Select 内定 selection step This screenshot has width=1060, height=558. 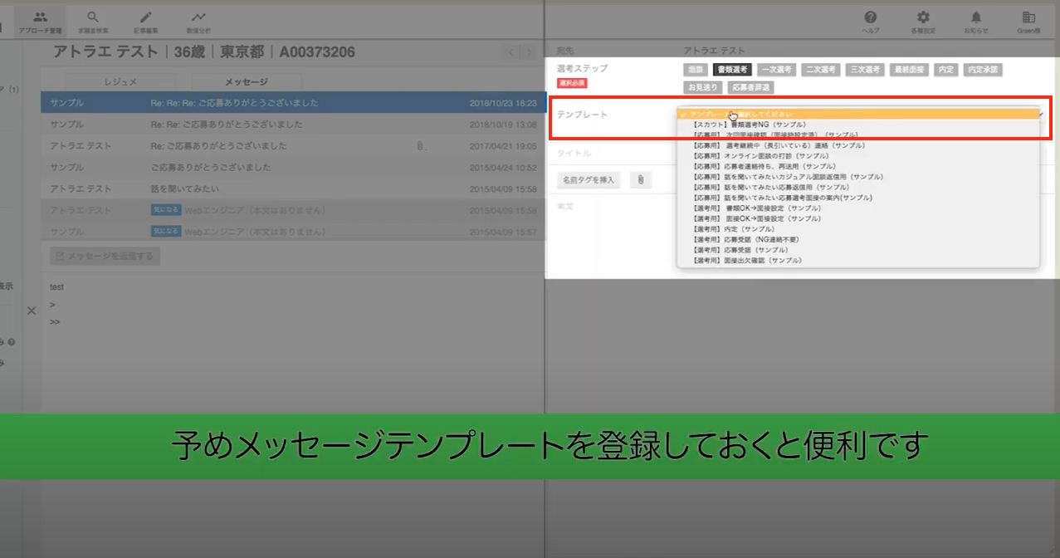(946, 70)
